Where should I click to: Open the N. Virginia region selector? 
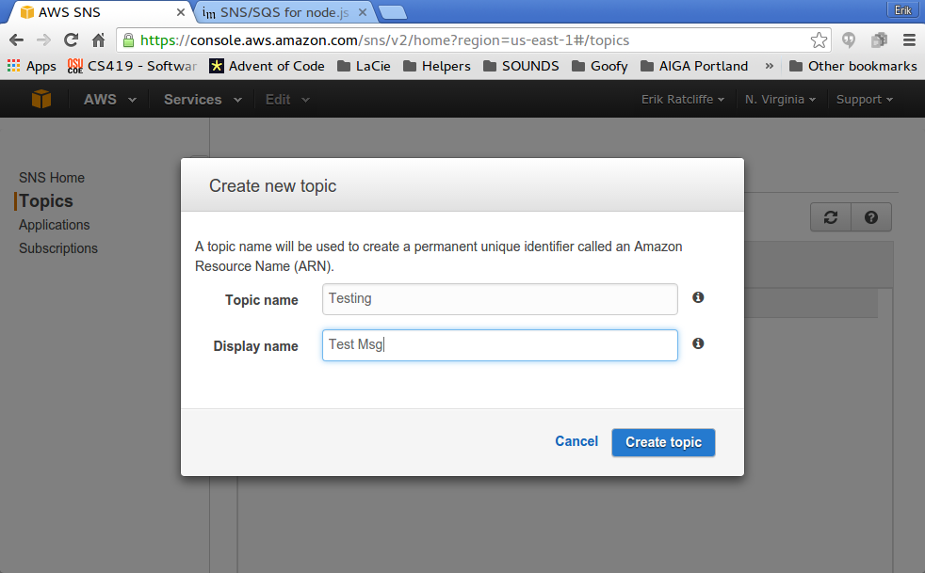click(780, 99)
